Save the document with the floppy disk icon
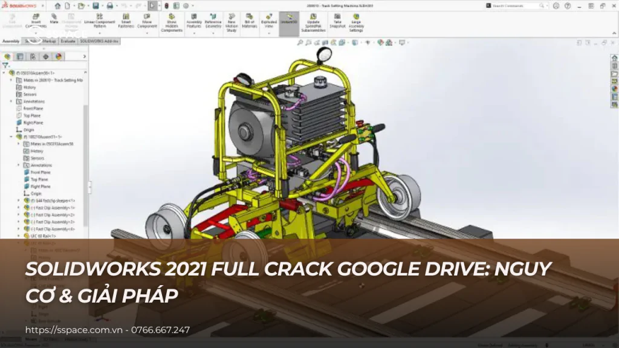The image size is (619, 348). [96, 6]
